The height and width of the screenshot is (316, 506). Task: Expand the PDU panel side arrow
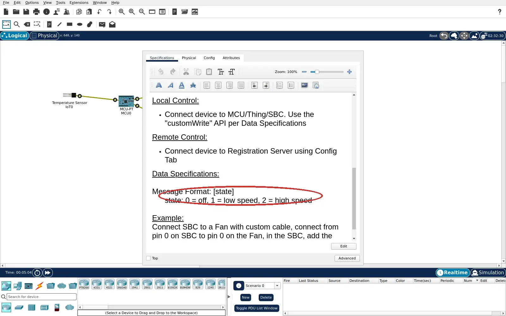229,297
